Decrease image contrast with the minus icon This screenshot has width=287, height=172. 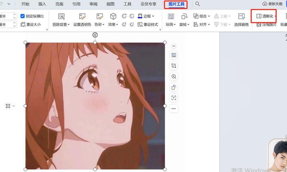click(x=132, y=16)
